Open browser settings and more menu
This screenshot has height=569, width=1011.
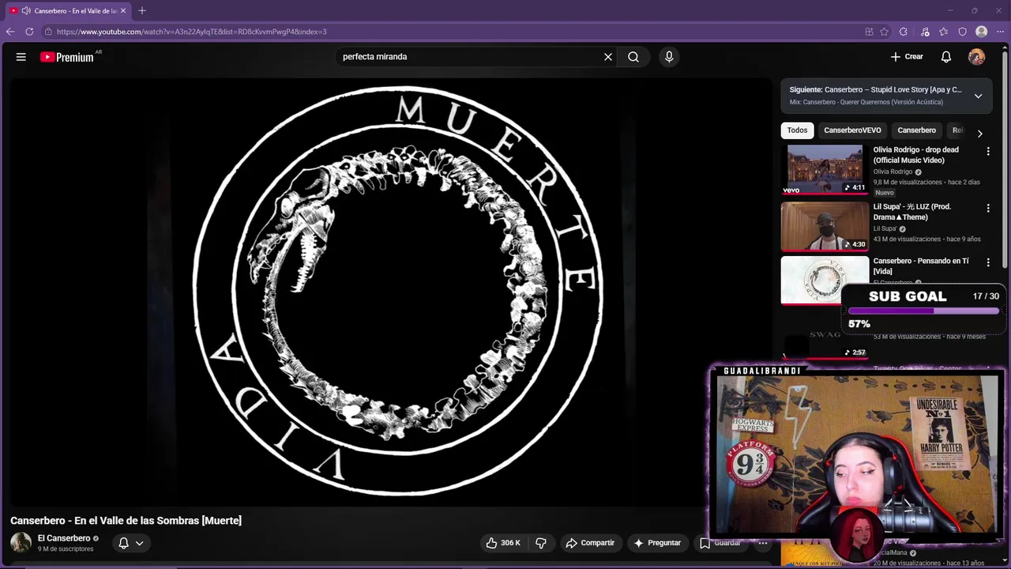point(1000,32)
